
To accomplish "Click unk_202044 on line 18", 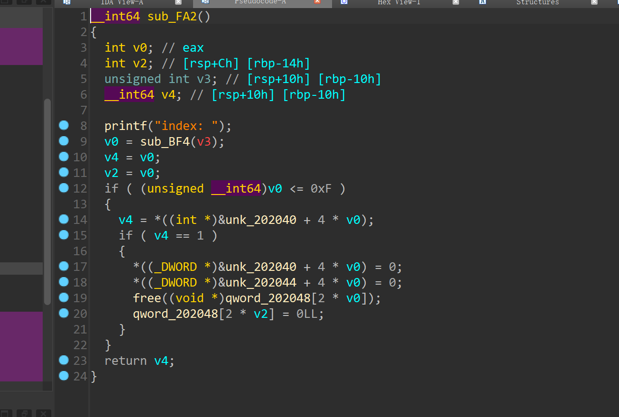I will coord(261,283).
